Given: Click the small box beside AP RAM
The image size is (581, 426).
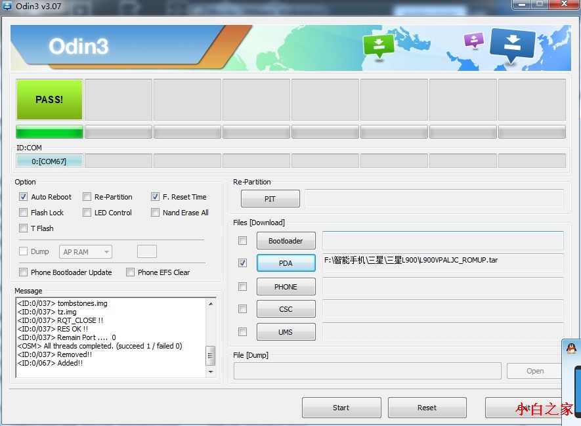Looking at the screenshot, I should tap(147, 251).
